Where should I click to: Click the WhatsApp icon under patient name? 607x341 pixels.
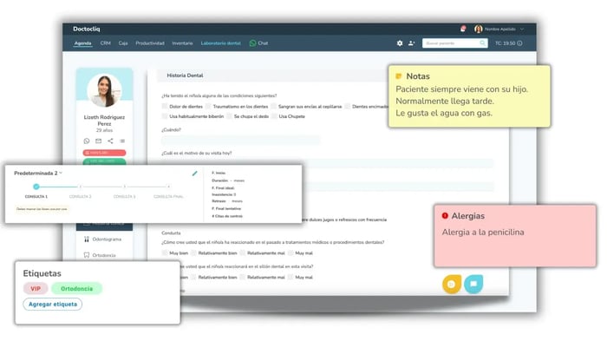(87, 141)
